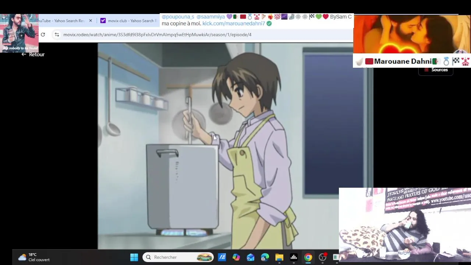This screenshot has height=265, width=471.
Task: Close the YouTube - Yahoo Search tab
Action: point(91,21)
